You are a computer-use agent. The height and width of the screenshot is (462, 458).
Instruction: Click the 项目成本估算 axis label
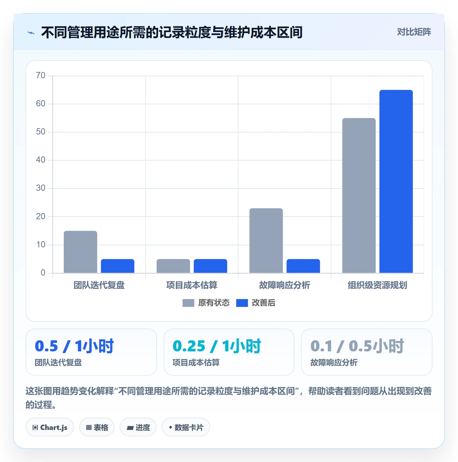point(192,285)
